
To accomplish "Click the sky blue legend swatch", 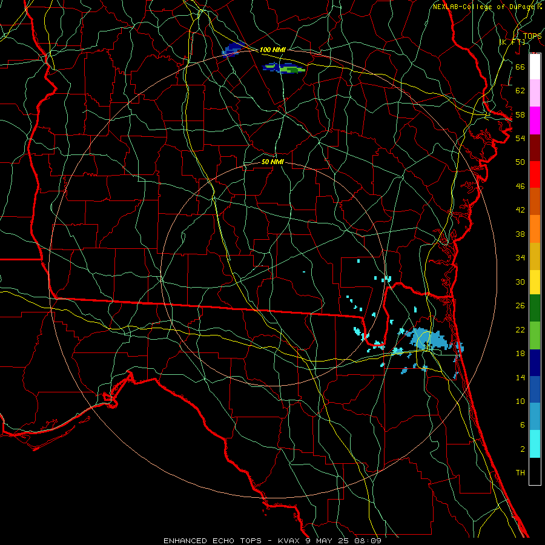I will click(x=535, y=417).
